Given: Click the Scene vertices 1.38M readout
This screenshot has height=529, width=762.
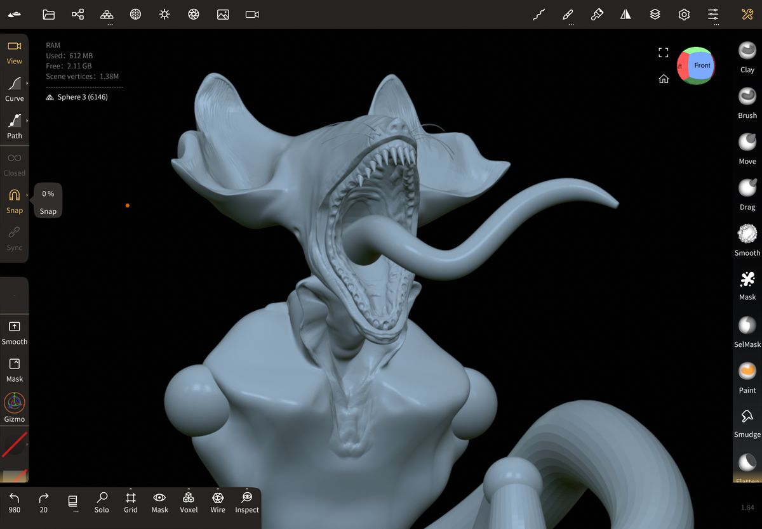Looking at the screenshot, I should [82, 76].
